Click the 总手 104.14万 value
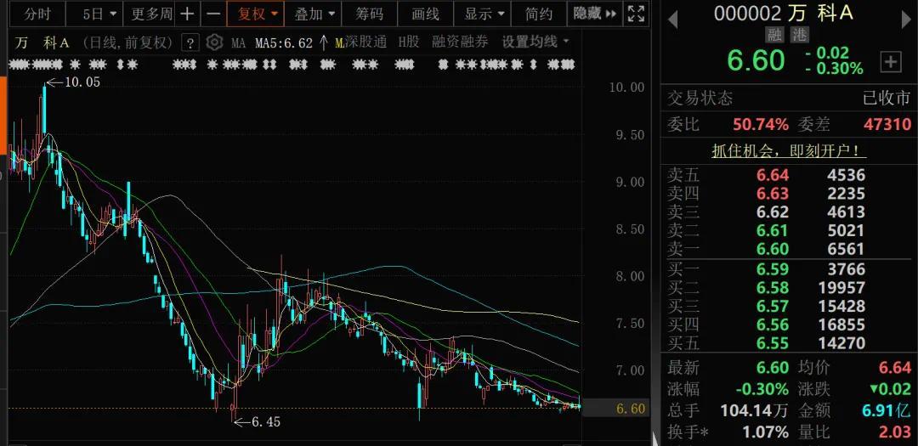This screenshot has height=446, width=918. click(x=754, y=410)
